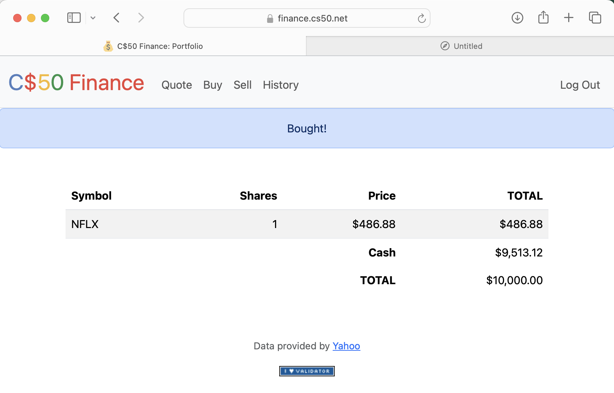Log Out of C$50 Finance

[580, 85]
